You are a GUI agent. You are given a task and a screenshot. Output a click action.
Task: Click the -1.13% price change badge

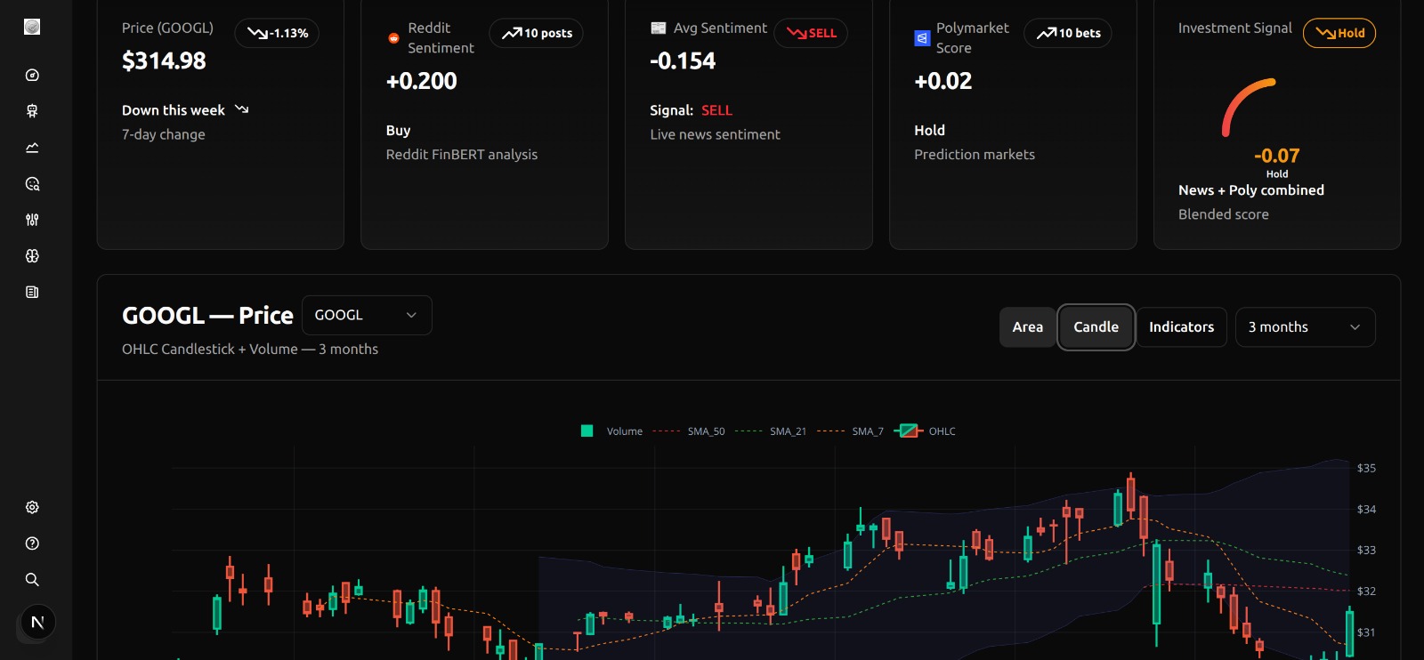(x=277, y=33)
